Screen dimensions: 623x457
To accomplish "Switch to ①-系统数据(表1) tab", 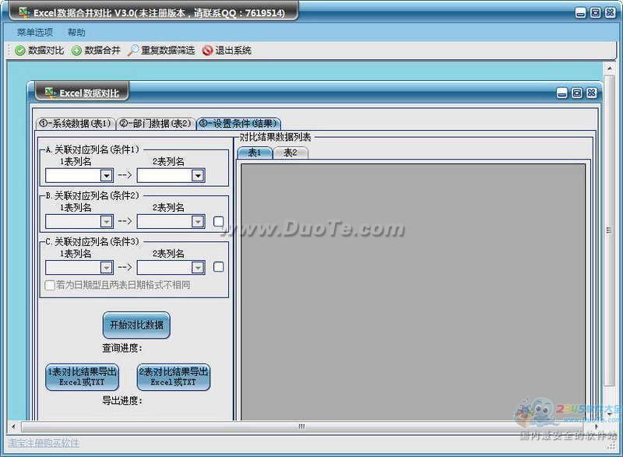I will tap(76, 124).
